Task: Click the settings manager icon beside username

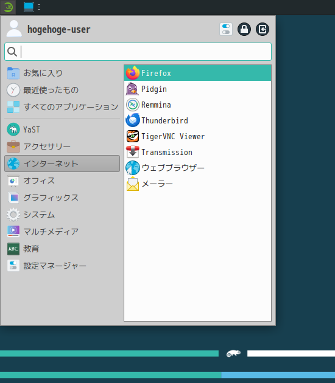Action: coord(226,29)
